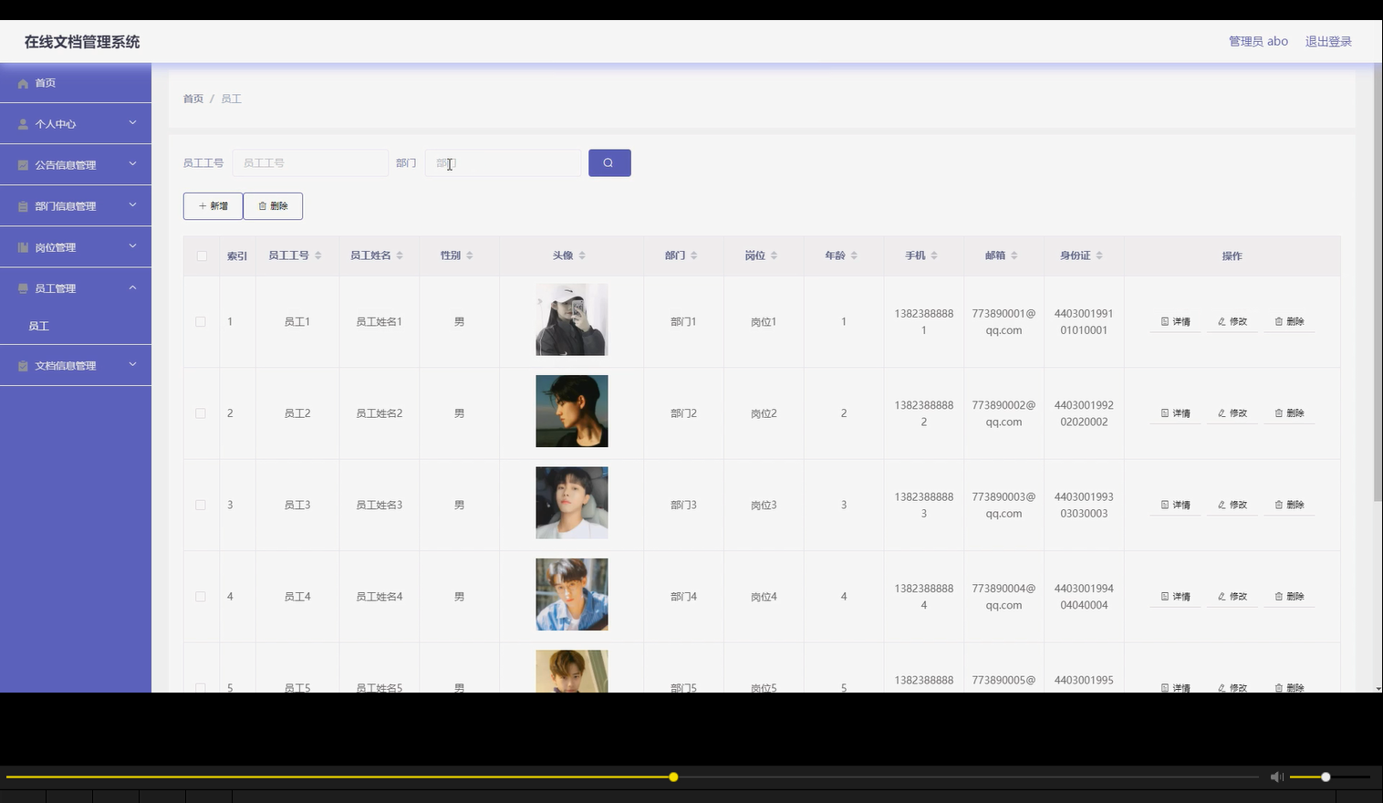Click the 部门 search input
Viewport: 1383px width, 803px height.
point(503,162)
